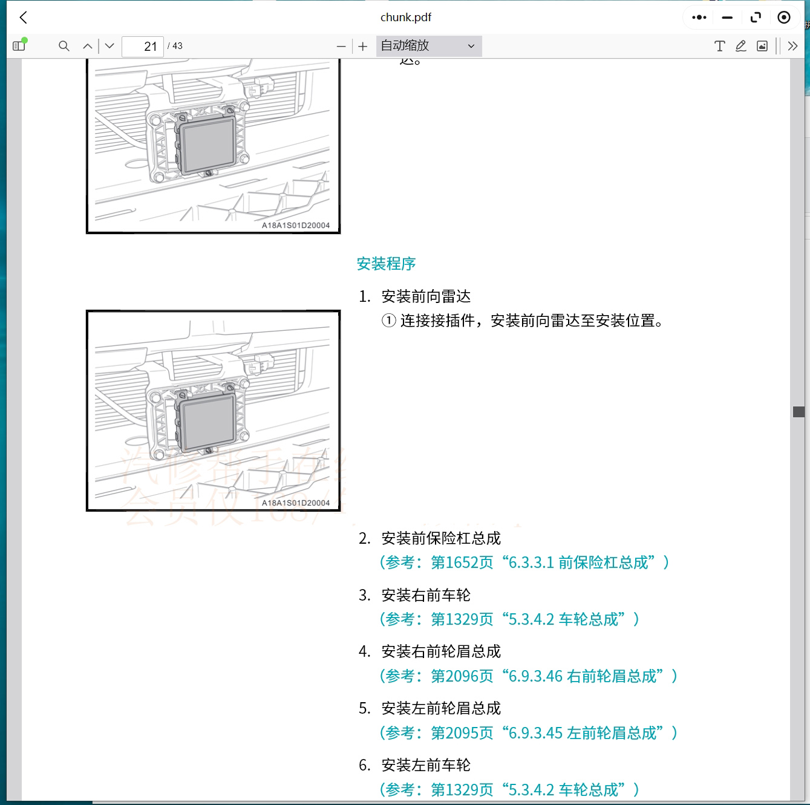Toggle fullscreen view of the document
810x805 pixels.
point(755,17)
